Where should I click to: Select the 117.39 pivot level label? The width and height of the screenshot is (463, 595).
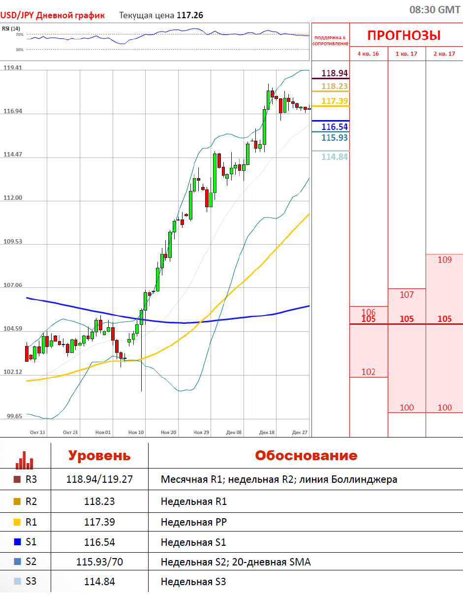pyautogui.click(x=335, y=101)
